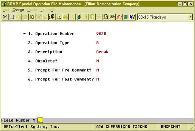Click the '1. Operation Number' label

point(51,34)
